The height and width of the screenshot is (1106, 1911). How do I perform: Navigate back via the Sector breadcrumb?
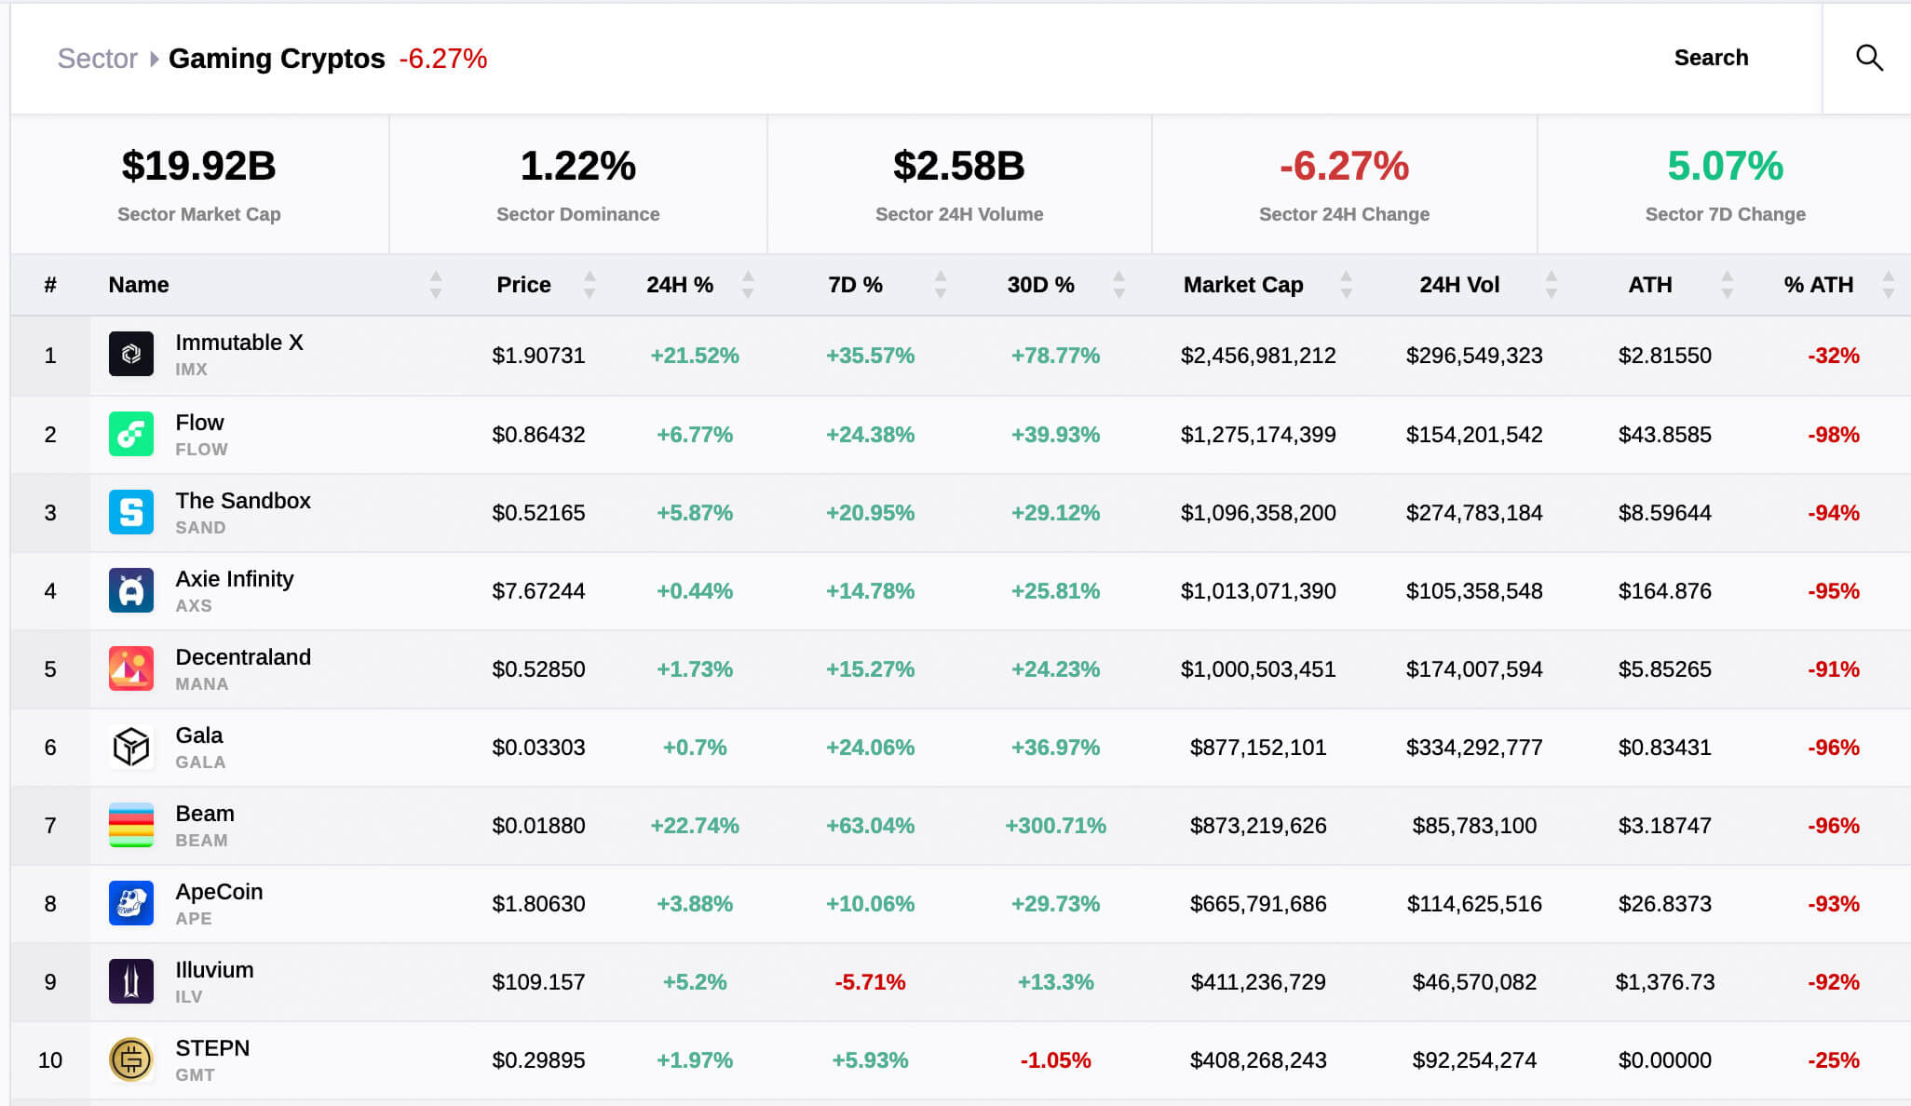coord(97,58)
